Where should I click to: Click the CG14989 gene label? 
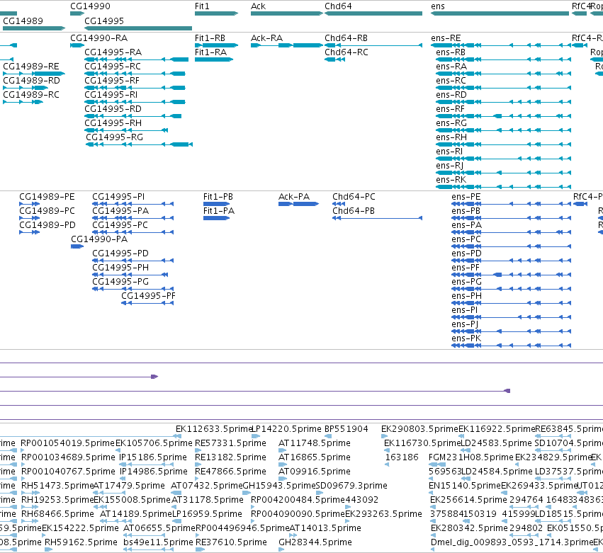(23, 21)
